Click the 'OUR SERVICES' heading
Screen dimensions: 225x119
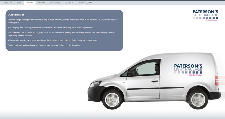(16, 15)
